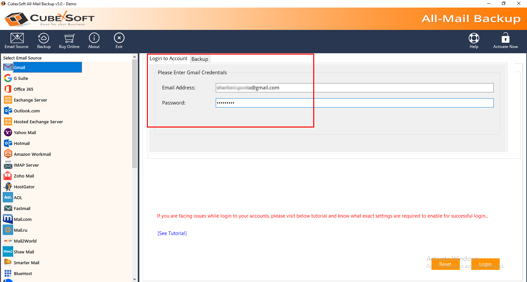This screenshot has height=282, width=527.
Task: Click the CubexSoft logo in the banner
Action: [49, 19]
